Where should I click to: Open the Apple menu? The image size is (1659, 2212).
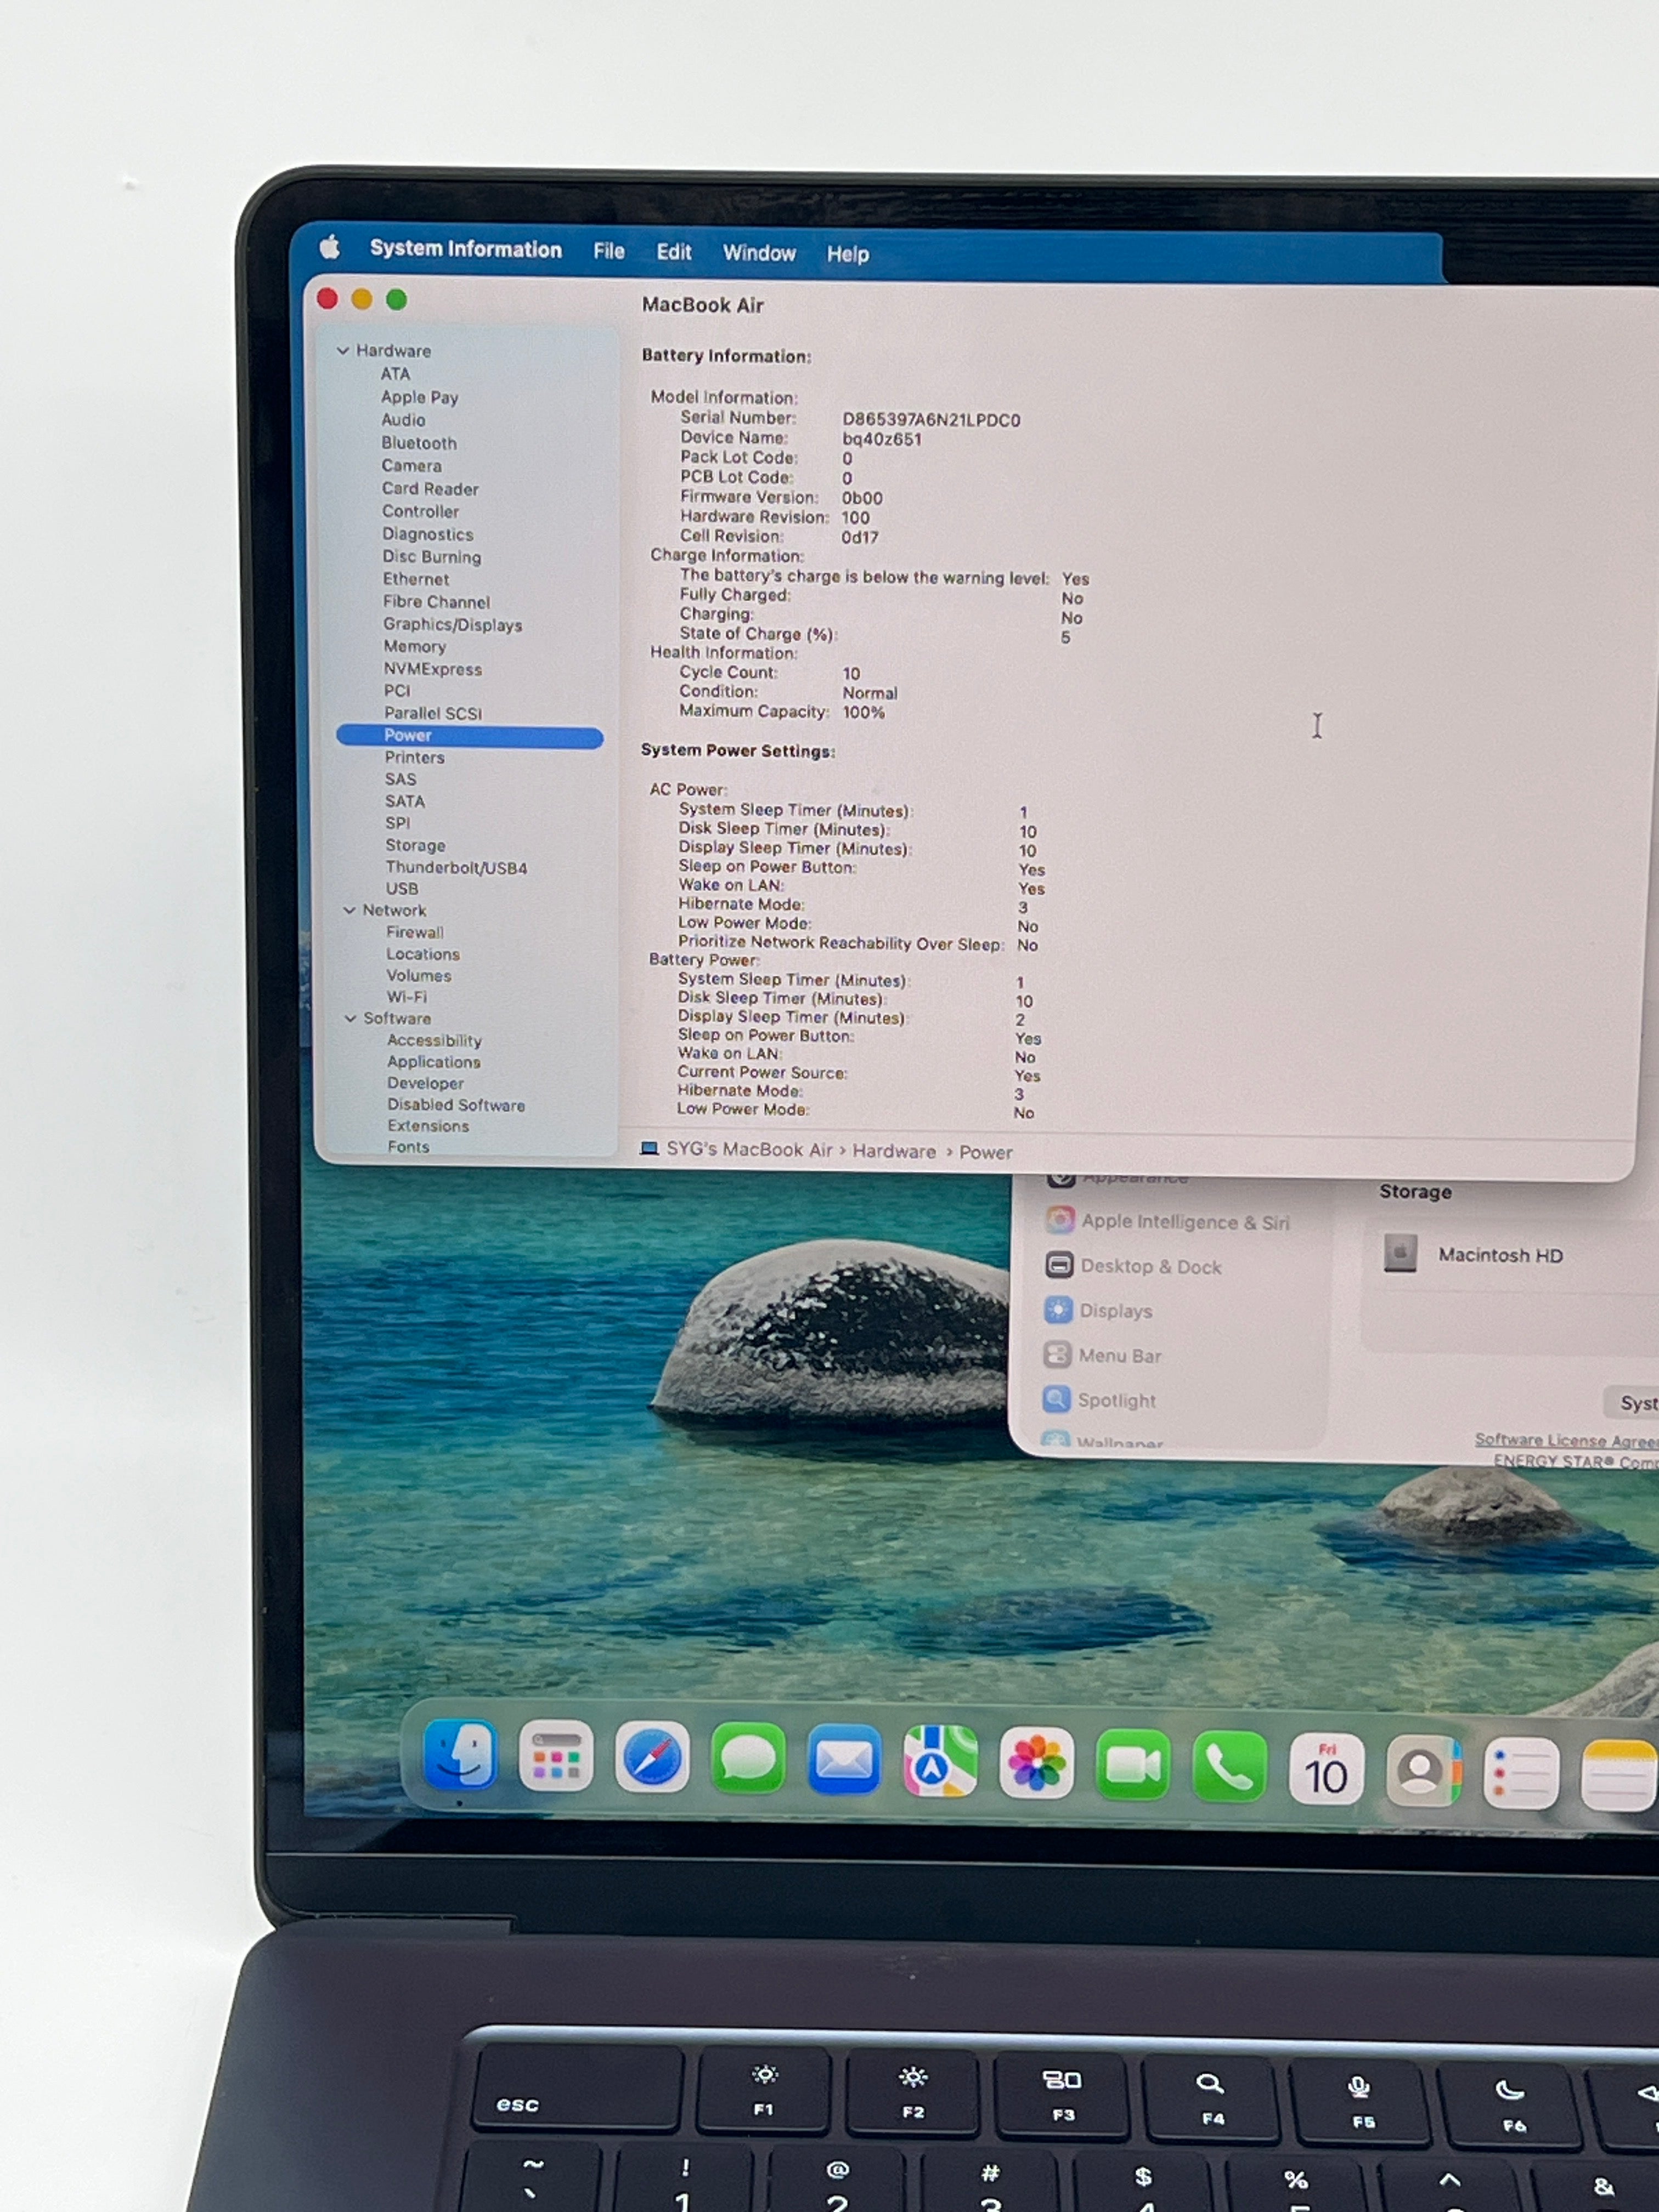330,246
